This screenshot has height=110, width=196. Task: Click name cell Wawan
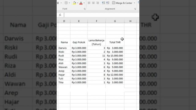click(64, 67)
